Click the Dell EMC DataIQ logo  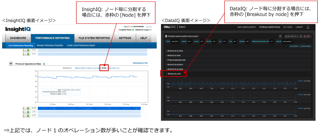pos(174,27)
